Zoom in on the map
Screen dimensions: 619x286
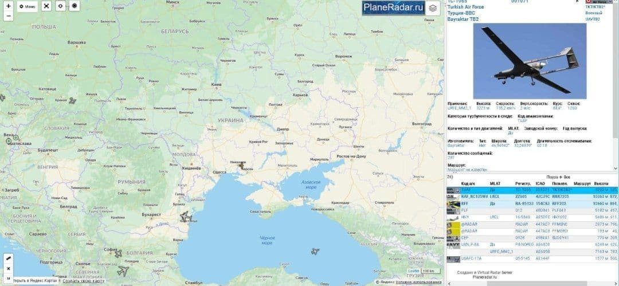(x=9, y=6)
